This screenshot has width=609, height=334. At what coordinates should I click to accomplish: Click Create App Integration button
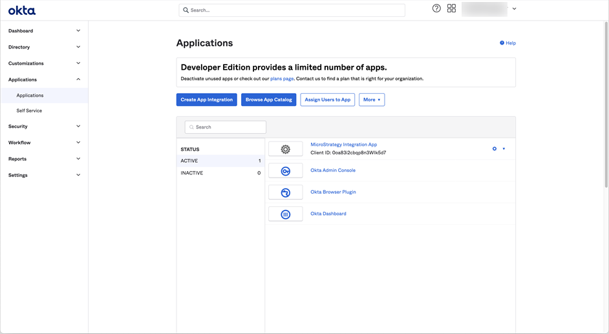(x=206, y=99)
